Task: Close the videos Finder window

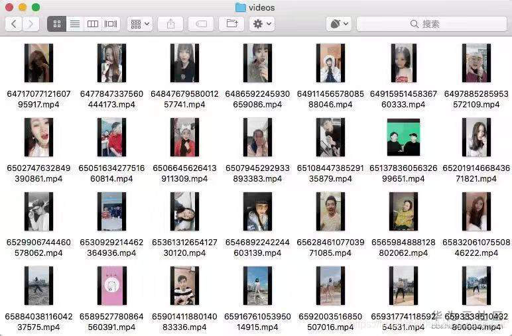Action: pos(9,7)
